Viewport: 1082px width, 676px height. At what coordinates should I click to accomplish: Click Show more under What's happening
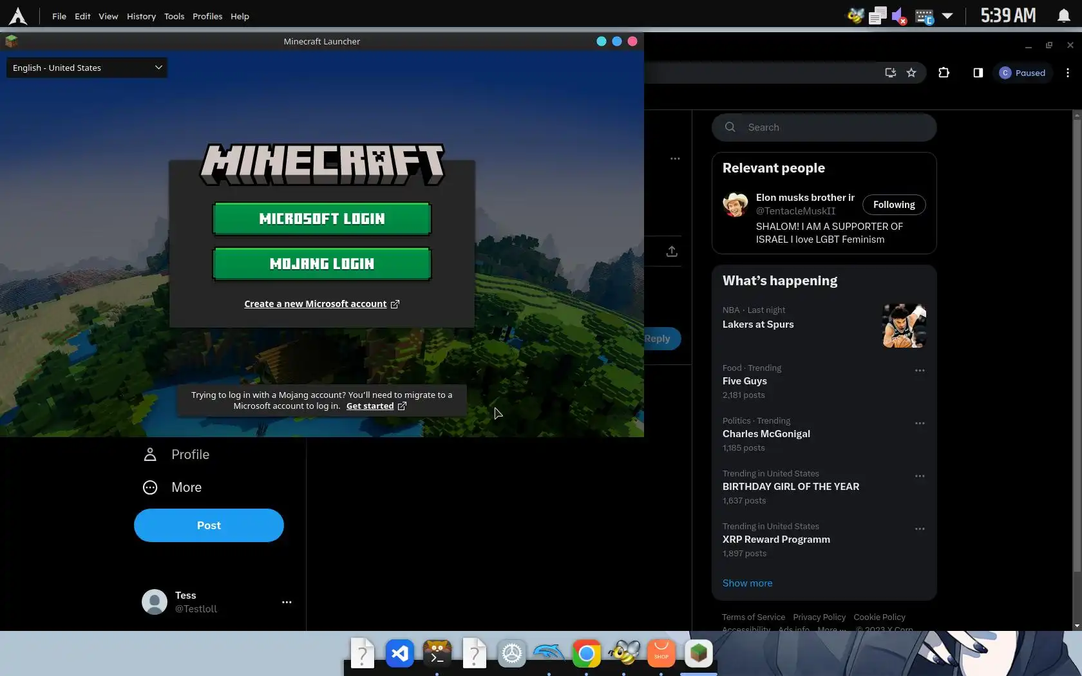pos(747,583)
